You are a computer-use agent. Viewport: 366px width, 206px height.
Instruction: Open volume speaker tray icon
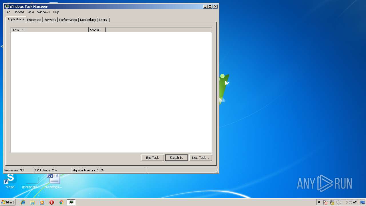(x=339, y=202)
